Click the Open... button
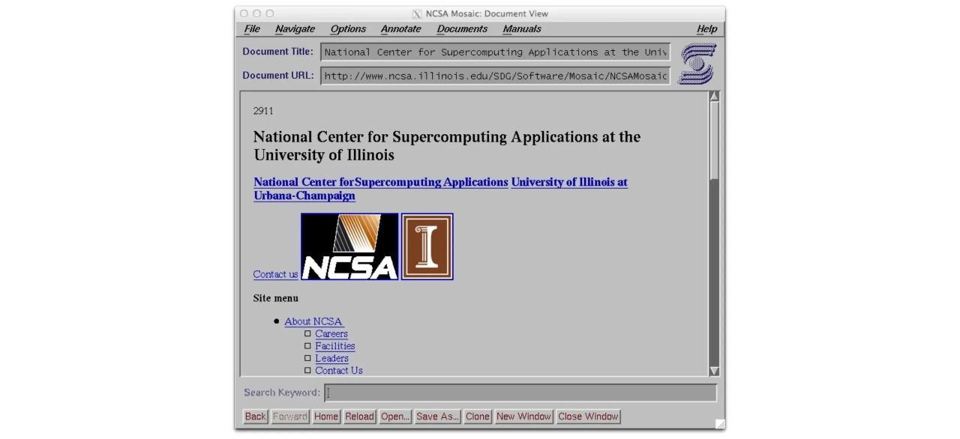The height and width of the screenshot is (439, 960). point(395,417)
